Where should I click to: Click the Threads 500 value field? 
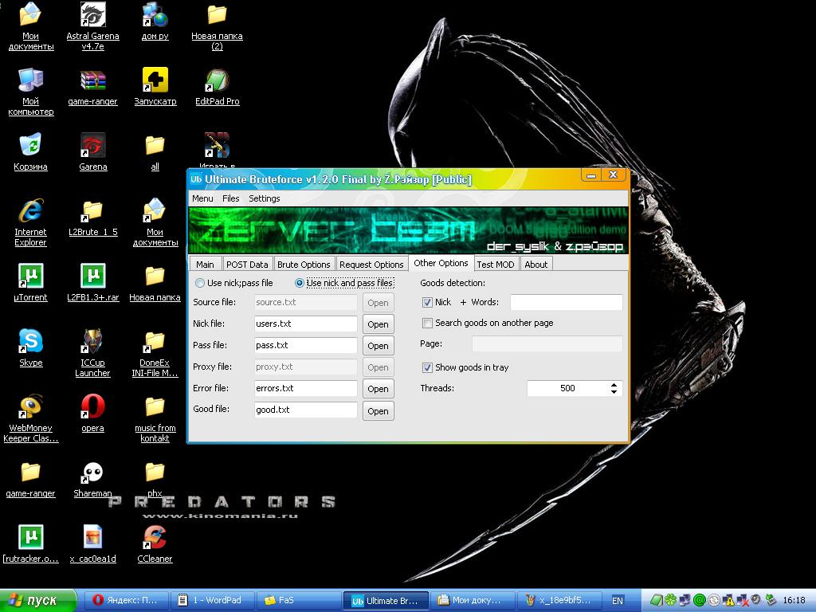click(567, 388)
